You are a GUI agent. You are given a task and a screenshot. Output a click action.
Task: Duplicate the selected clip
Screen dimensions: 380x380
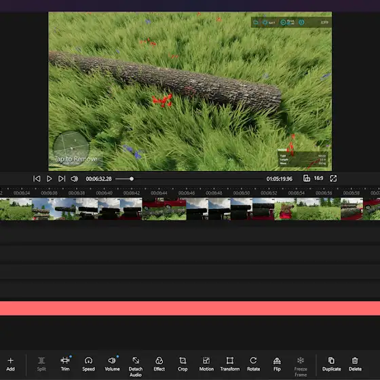[x=331, y=364]
